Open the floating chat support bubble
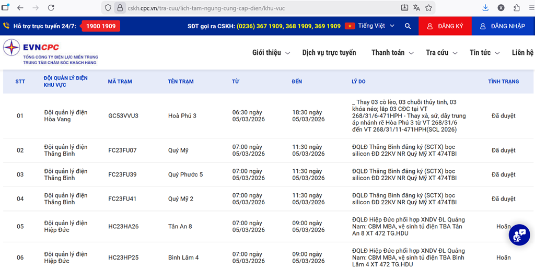 tap(519, 235)
